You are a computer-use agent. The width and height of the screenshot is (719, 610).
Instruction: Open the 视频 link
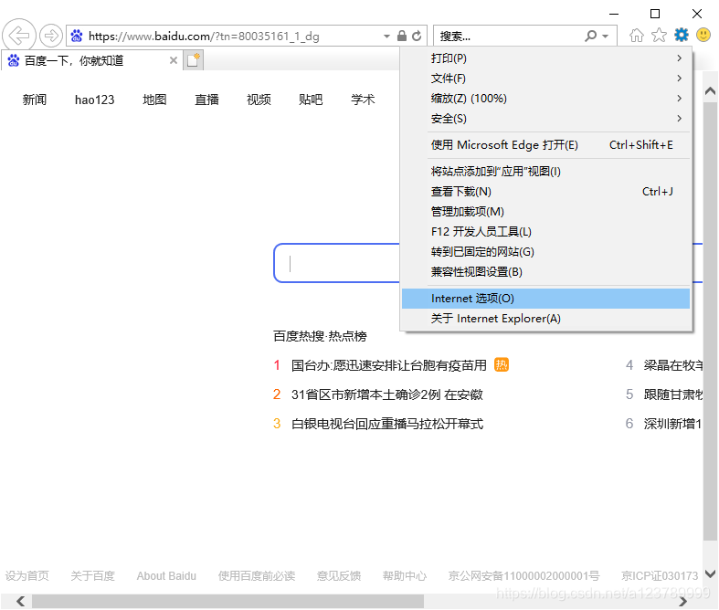tap(259, 100)
